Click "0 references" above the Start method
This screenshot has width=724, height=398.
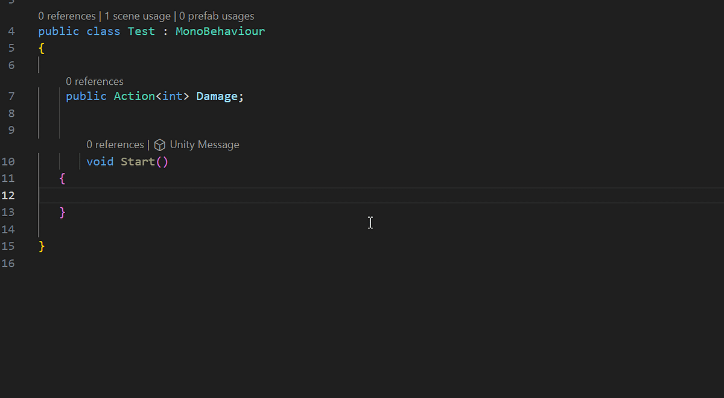(x=115, y=145)
